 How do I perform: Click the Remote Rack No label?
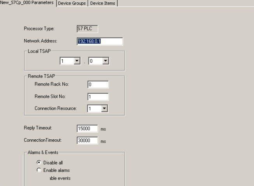[x=52, y=84]
